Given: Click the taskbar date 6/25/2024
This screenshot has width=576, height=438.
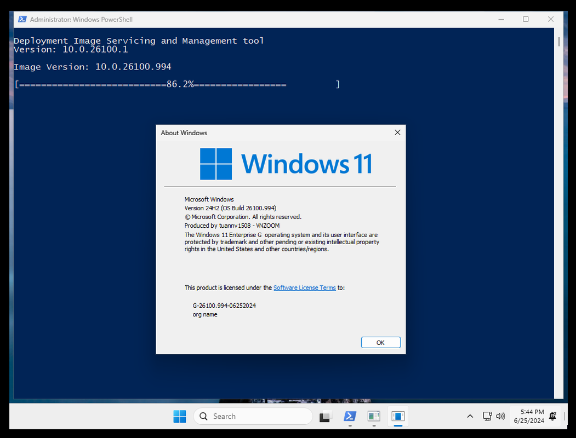Looking at the screenshot, I should tap(529, 421).
